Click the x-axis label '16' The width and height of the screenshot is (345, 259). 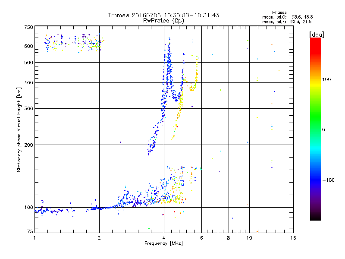293,238
